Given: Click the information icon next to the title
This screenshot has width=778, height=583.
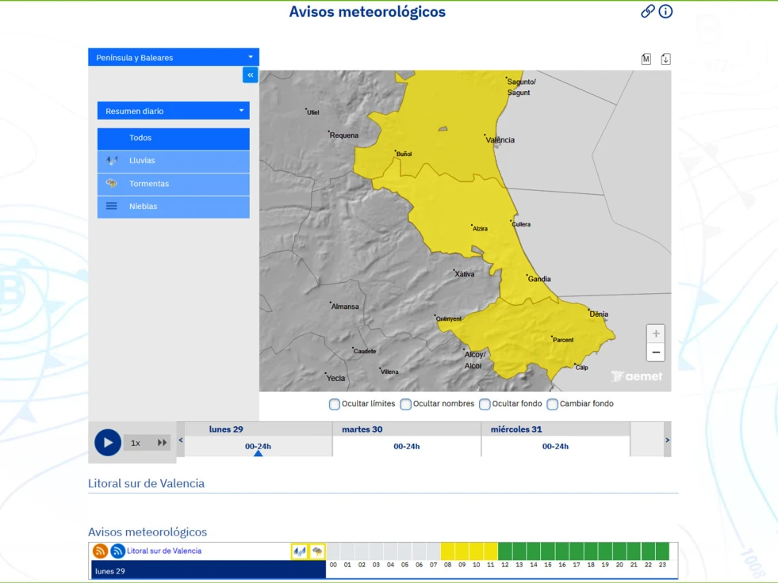Looking at the screenshot, I should pyautogui.click(x=665, y=11).
